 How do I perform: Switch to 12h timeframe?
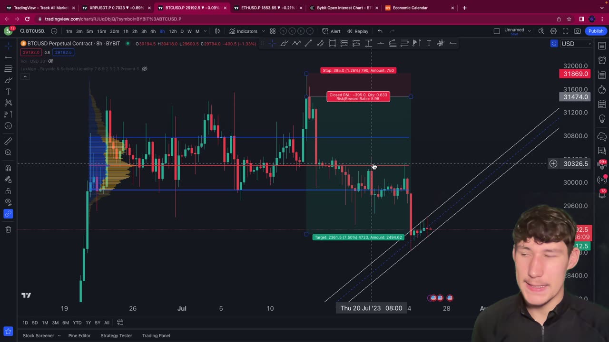(173, 31)
